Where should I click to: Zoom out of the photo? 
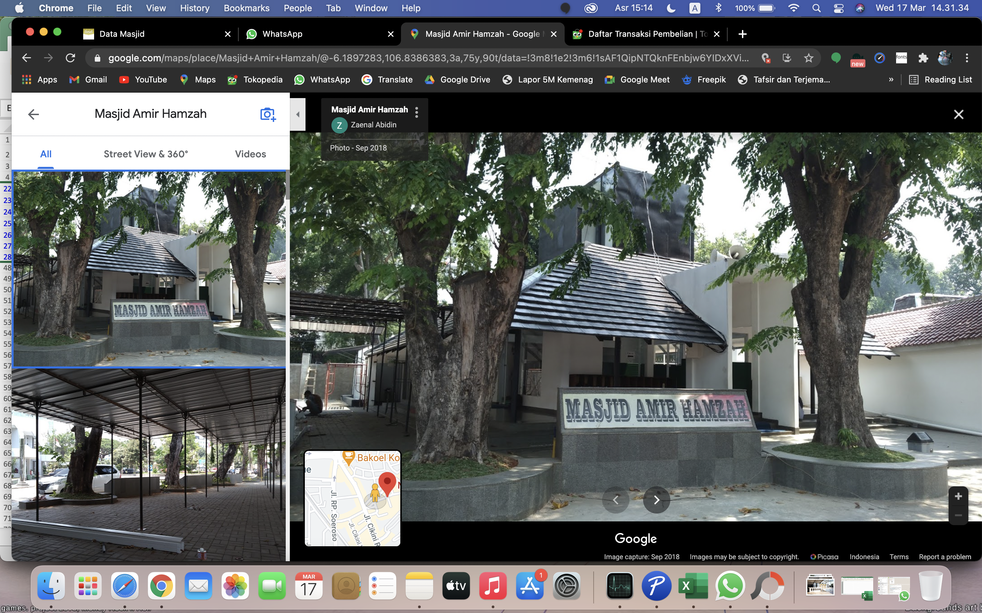(x=958, y=515)
